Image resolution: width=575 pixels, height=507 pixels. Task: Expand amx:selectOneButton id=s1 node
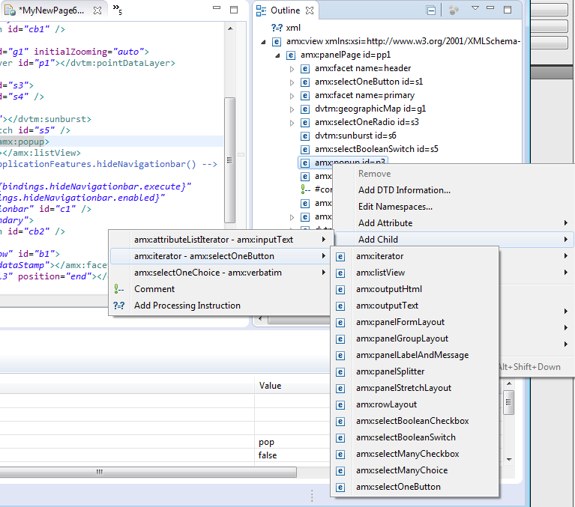(x=292, y=82)
